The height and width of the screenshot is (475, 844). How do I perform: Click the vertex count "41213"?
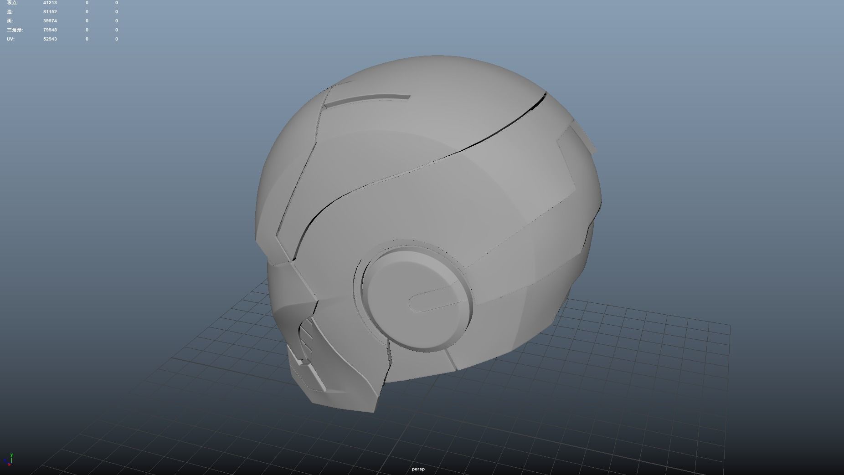50,3
